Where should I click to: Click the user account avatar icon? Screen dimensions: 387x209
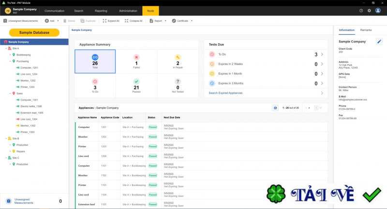378,10
